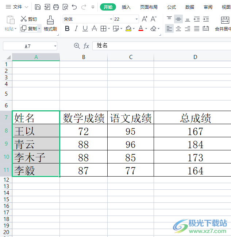Click the 合并居中 merge cells button
The image size is (231, 237).
point(224,24)
